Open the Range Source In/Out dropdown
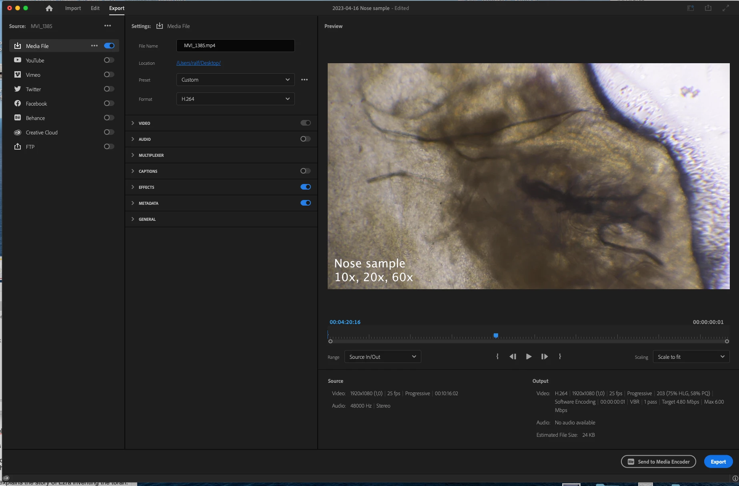This screenshot has height=486, width=739. pos(383,357)
